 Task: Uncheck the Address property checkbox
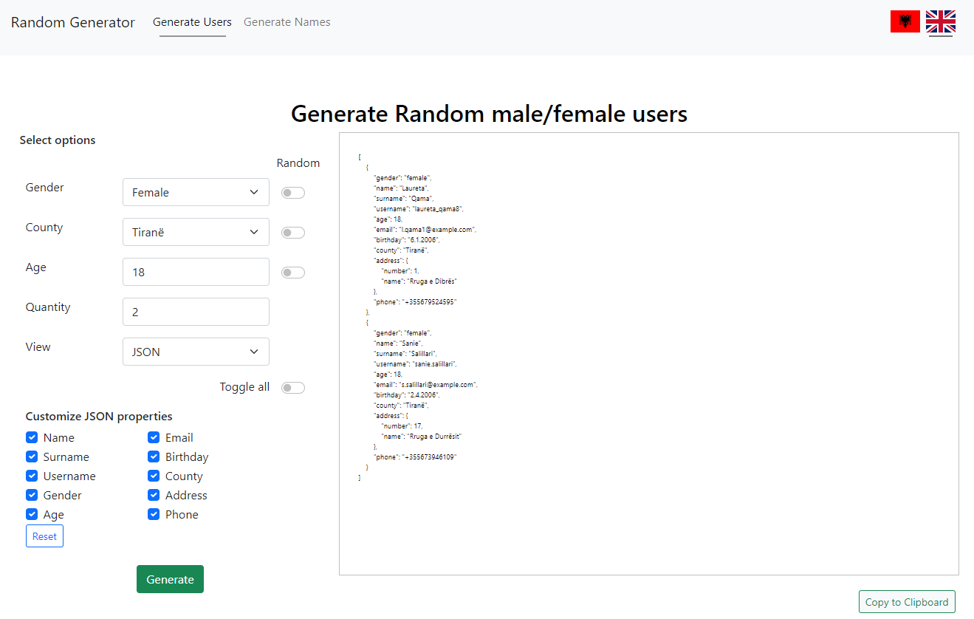pos(154,495)
